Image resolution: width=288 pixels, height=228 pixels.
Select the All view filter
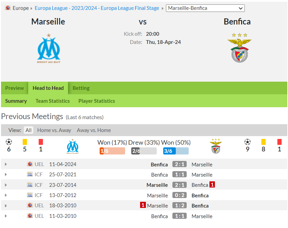point(29,130)
